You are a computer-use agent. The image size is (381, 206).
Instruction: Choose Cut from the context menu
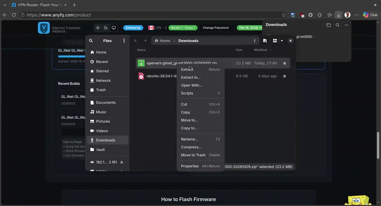pos(201,104)
